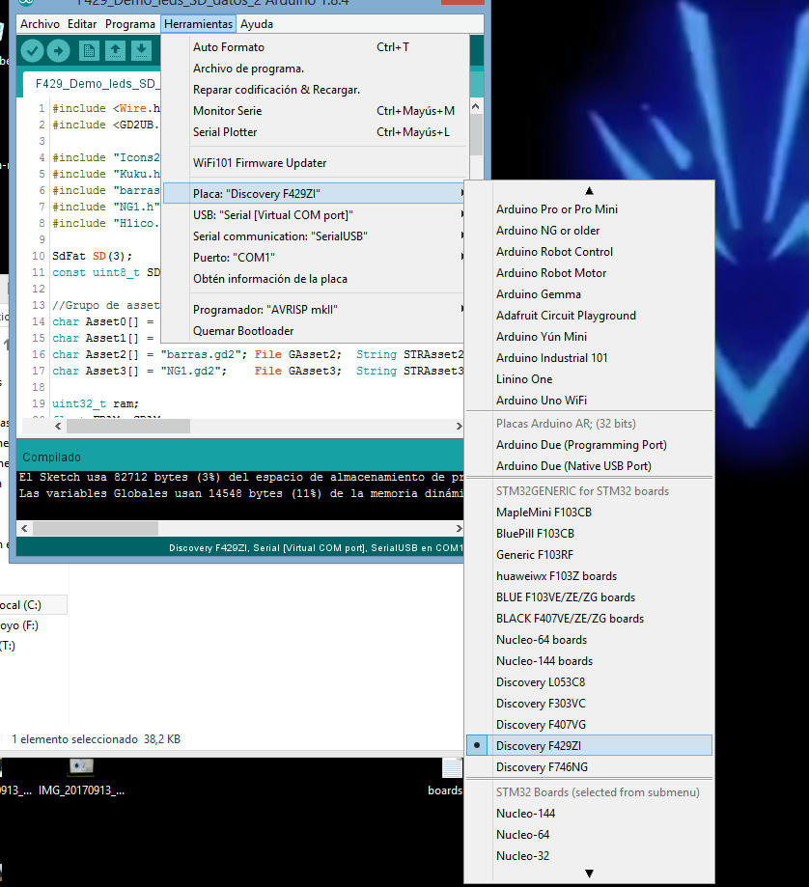The width and height of the screenshot is (809, 887).
Task: Select Arduino Gemma board
Action: [x=589, y=294]
